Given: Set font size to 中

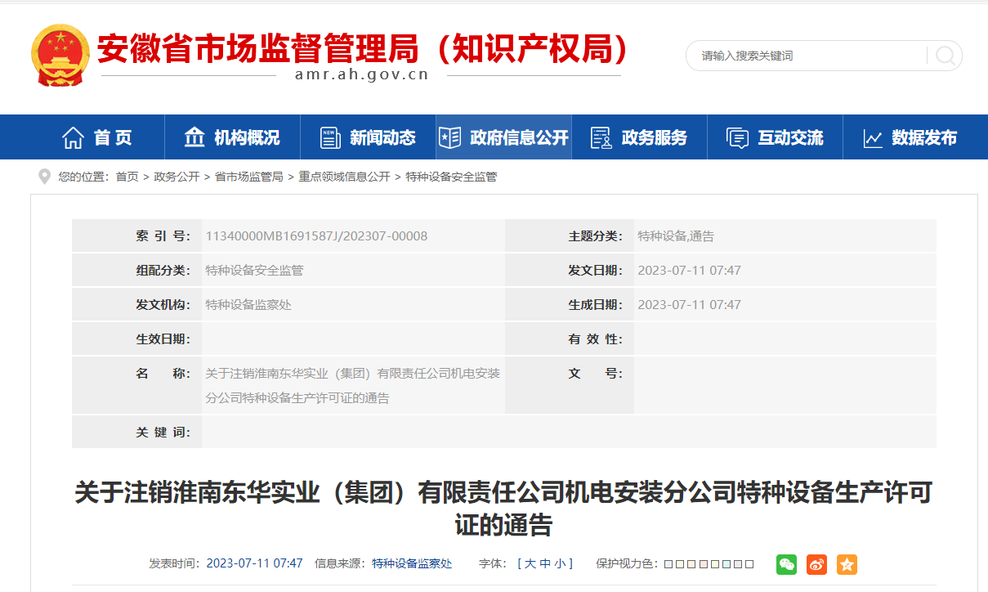Looking at the screenshot, I should [x=545, y=563].
